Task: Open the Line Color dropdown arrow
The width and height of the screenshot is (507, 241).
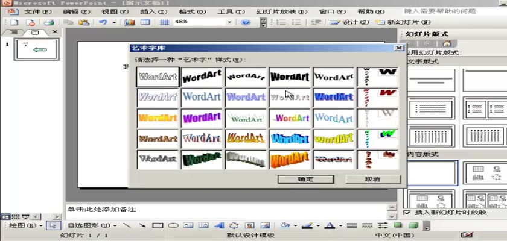Action: [x=318, y=225]
